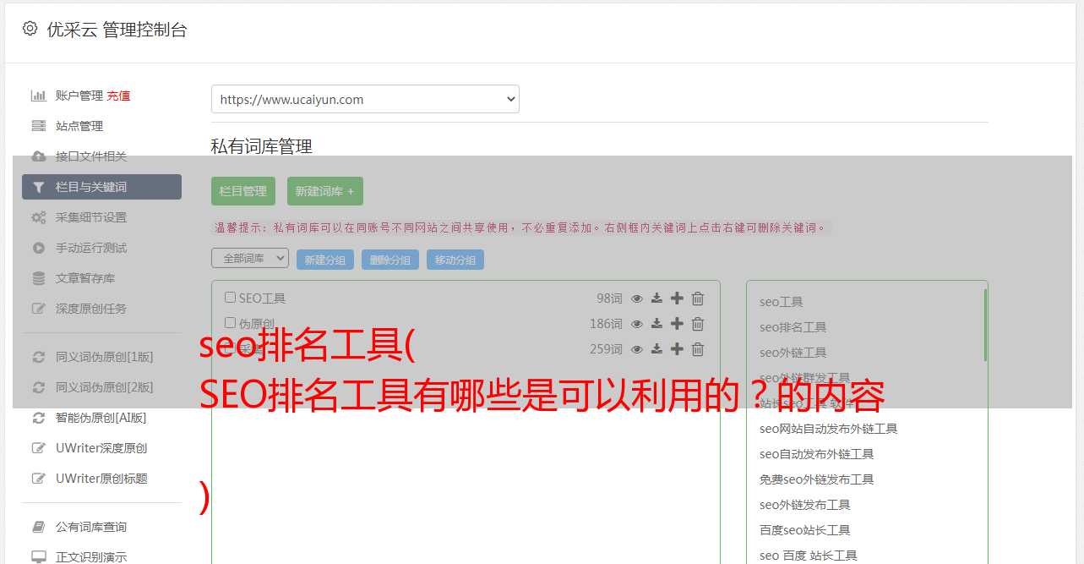Select keyword "seo 百度 站长工具"

tap(809, 556)
